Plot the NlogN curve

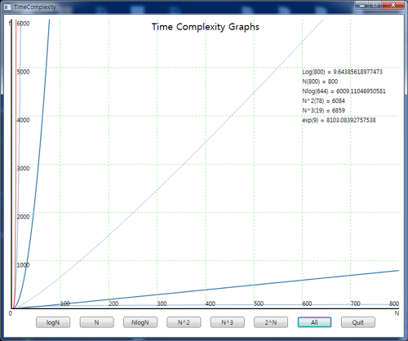[x=140, y=322]
